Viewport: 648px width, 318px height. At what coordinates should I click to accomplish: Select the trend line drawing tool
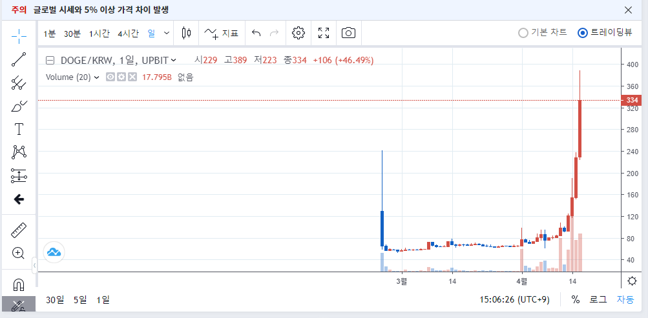[x=19, y=59]
